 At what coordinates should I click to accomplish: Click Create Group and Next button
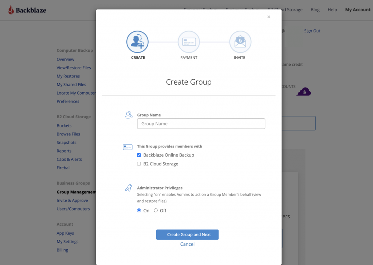[187, 235]
